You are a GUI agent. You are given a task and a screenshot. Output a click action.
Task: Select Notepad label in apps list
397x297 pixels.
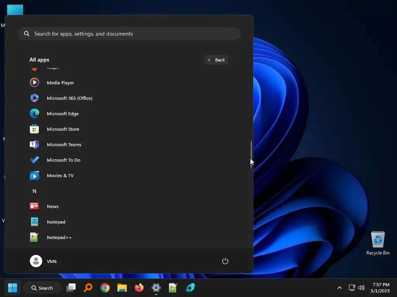coord(56,222)
